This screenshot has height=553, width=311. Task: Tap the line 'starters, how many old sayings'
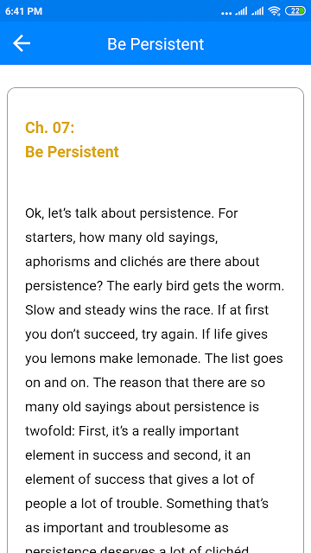(x=121, y=238)
